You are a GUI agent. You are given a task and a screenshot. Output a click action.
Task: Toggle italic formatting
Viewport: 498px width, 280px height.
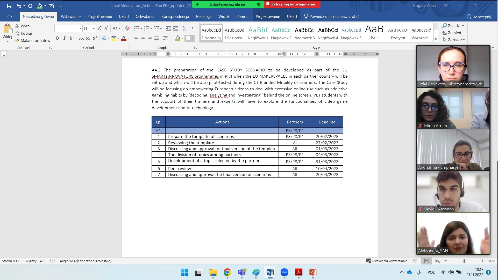(64, 38)
